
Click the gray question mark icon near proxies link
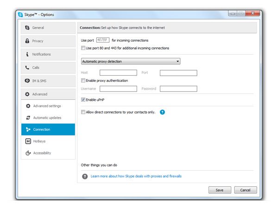(85, 177)
